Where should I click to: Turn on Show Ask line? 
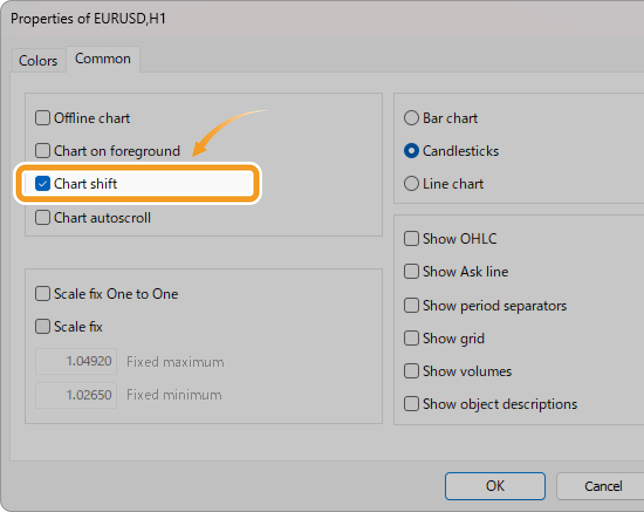(x=412, y=271)
